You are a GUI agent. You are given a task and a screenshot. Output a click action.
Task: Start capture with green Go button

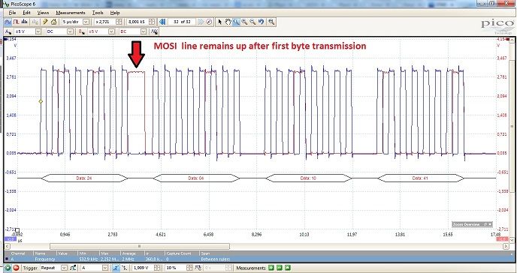click(x=8, y=268)
